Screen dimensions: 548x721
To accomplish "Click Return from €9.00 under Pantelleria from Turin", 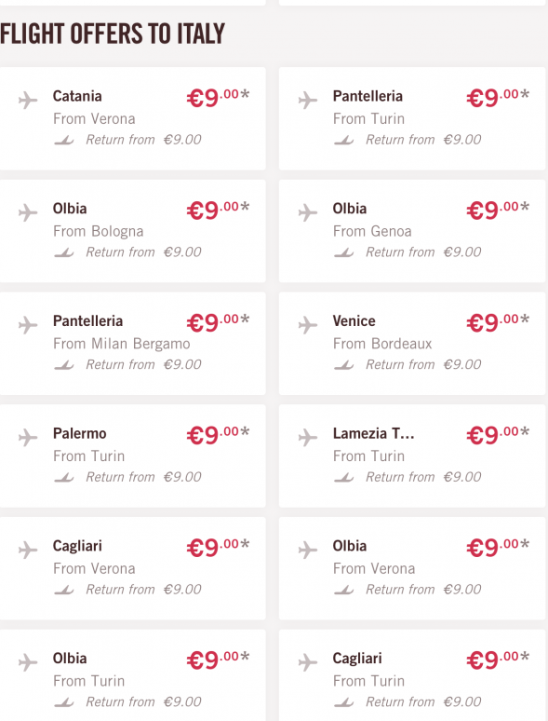I will pos(423,140).
